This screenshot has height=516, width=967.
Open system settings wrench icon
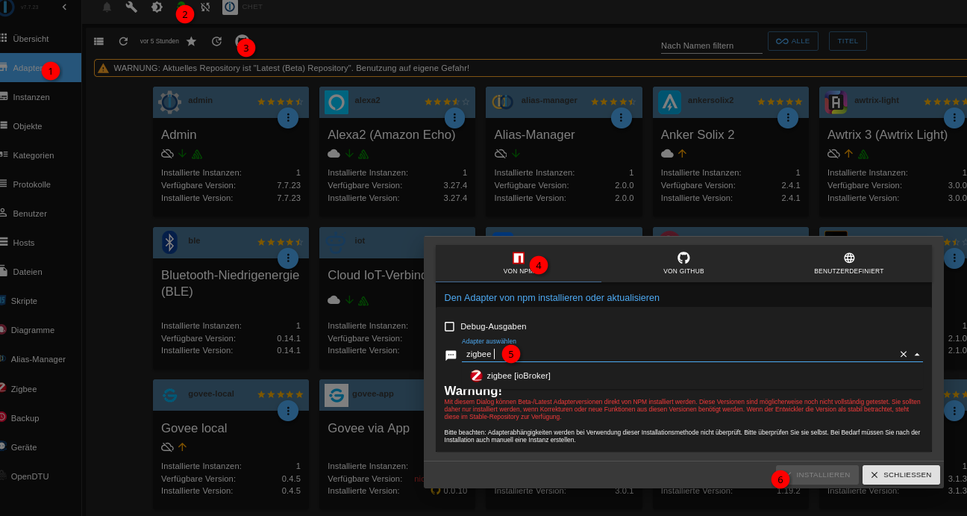coord(131,7)
